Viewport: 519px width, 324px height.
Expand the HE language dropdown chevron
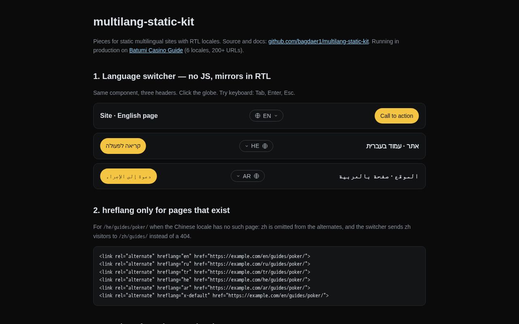(247, 146)
